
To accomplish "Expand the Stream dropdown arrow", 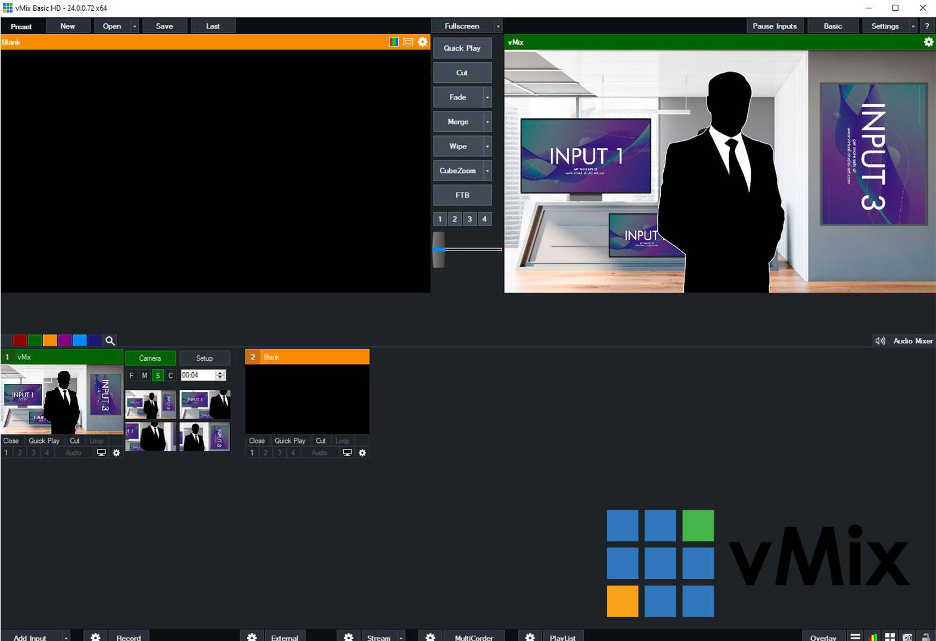I will pos(401,637).
